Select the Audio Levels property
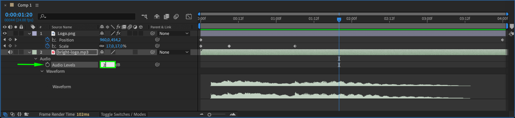Viewport: 515px width, 118px height. 64,65
